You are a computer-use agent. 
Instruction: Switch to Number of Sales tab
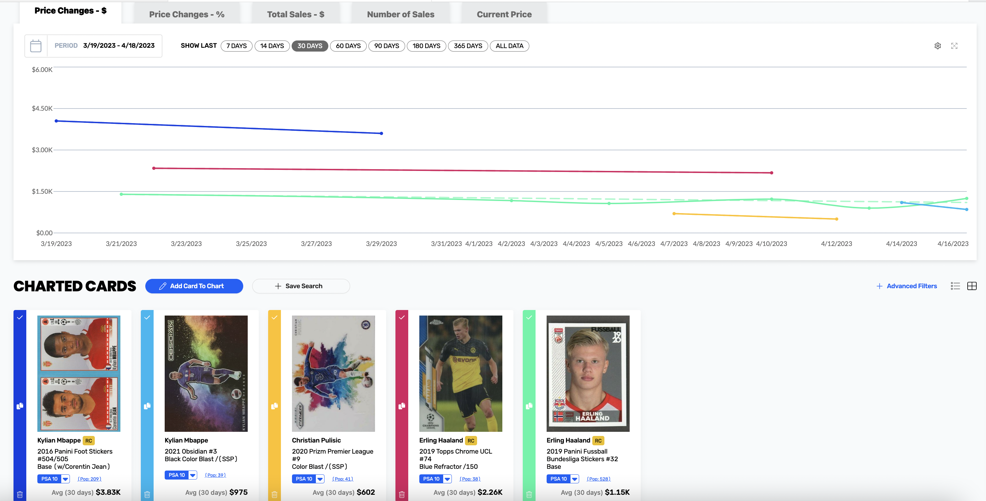coord(401,15)
